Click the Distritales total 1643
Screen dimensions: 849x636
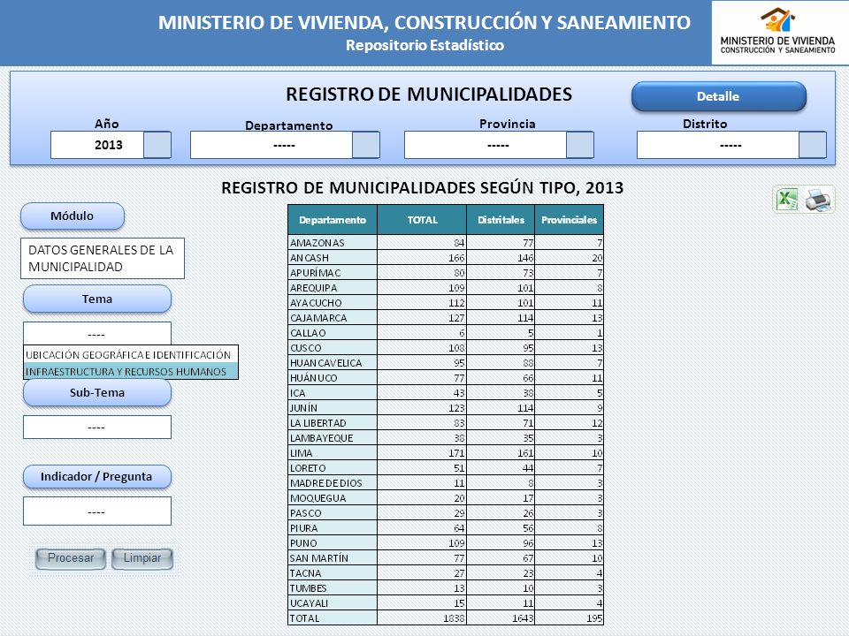[x=523, y=618]
